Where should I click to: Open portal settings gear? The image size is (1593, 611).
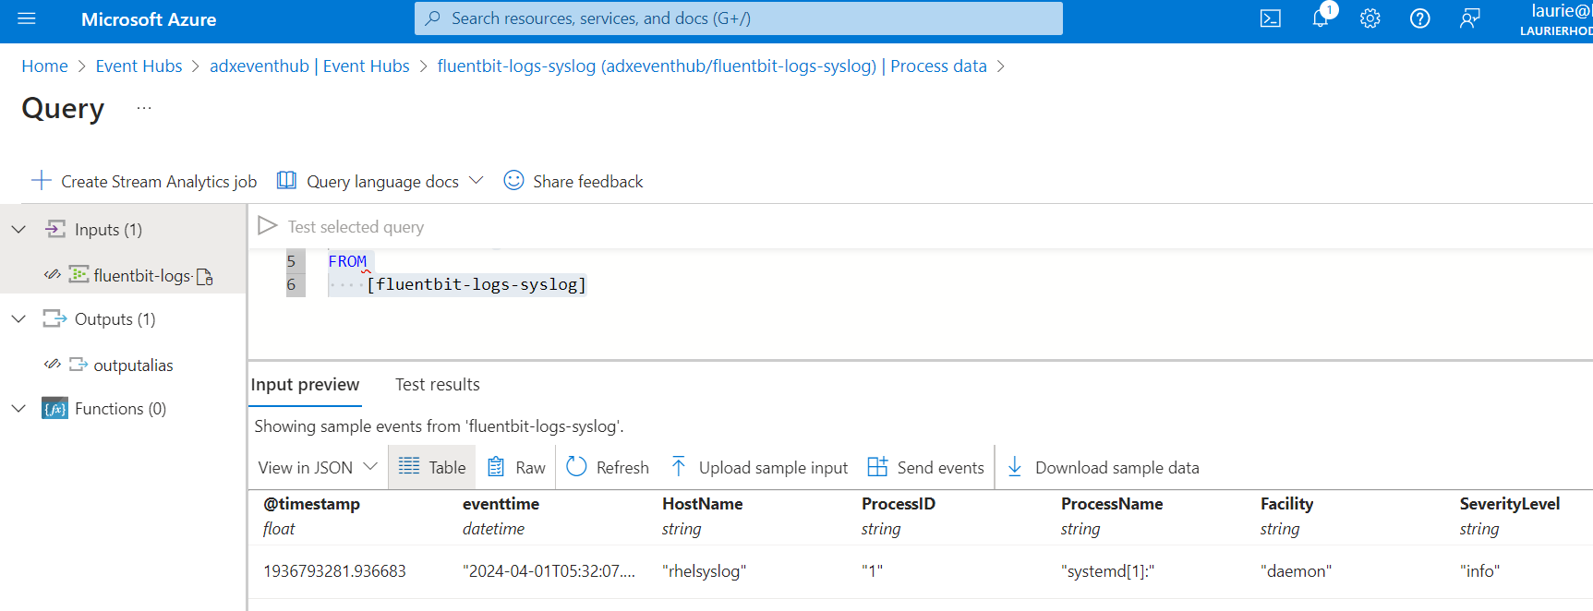pyautogui.click(x=1370, y=18)
